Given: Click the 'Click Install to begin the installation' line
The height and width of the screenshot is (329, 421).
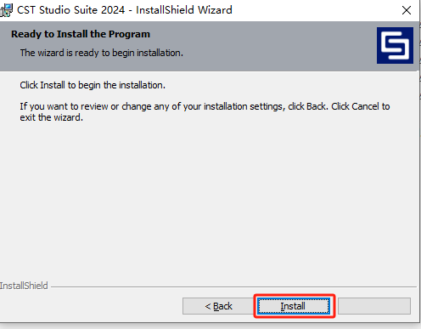Looking at the screenshot, I should 93,85.
